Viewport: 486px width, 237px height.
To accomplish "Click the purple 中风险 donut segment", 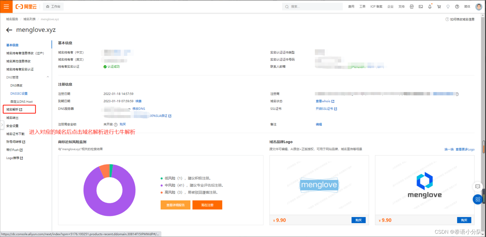I will pos(110,210).
